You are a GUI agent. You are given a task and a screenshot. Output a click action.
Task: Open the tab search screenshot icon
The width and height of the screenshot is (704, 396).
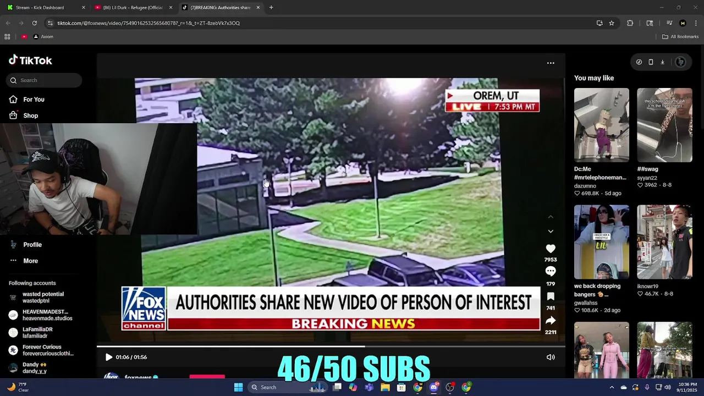650,23
